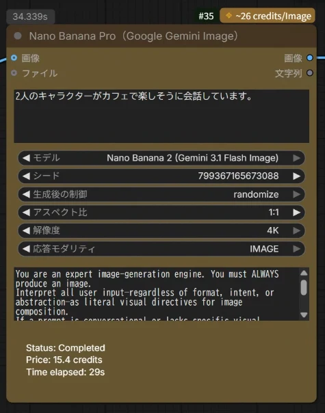Increase the シード value with right arrow
325x413 pixels.
pos(296,176)
